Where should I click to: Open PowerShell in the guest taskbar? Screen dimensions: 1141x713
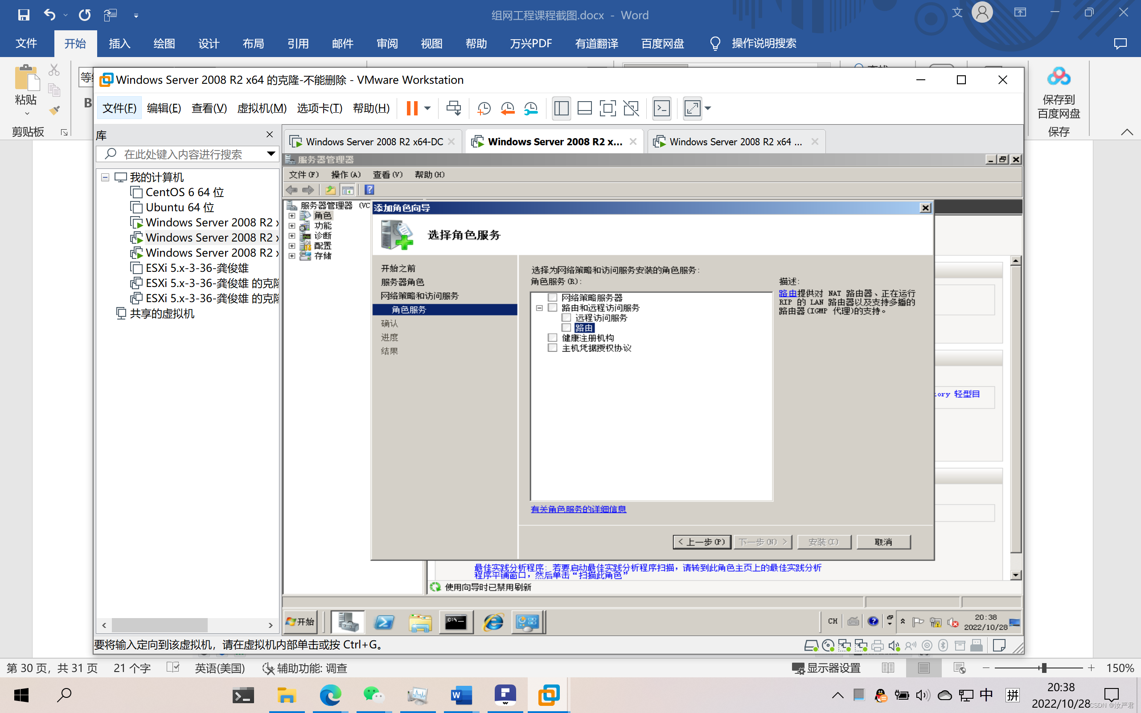[x=384, y=623]
